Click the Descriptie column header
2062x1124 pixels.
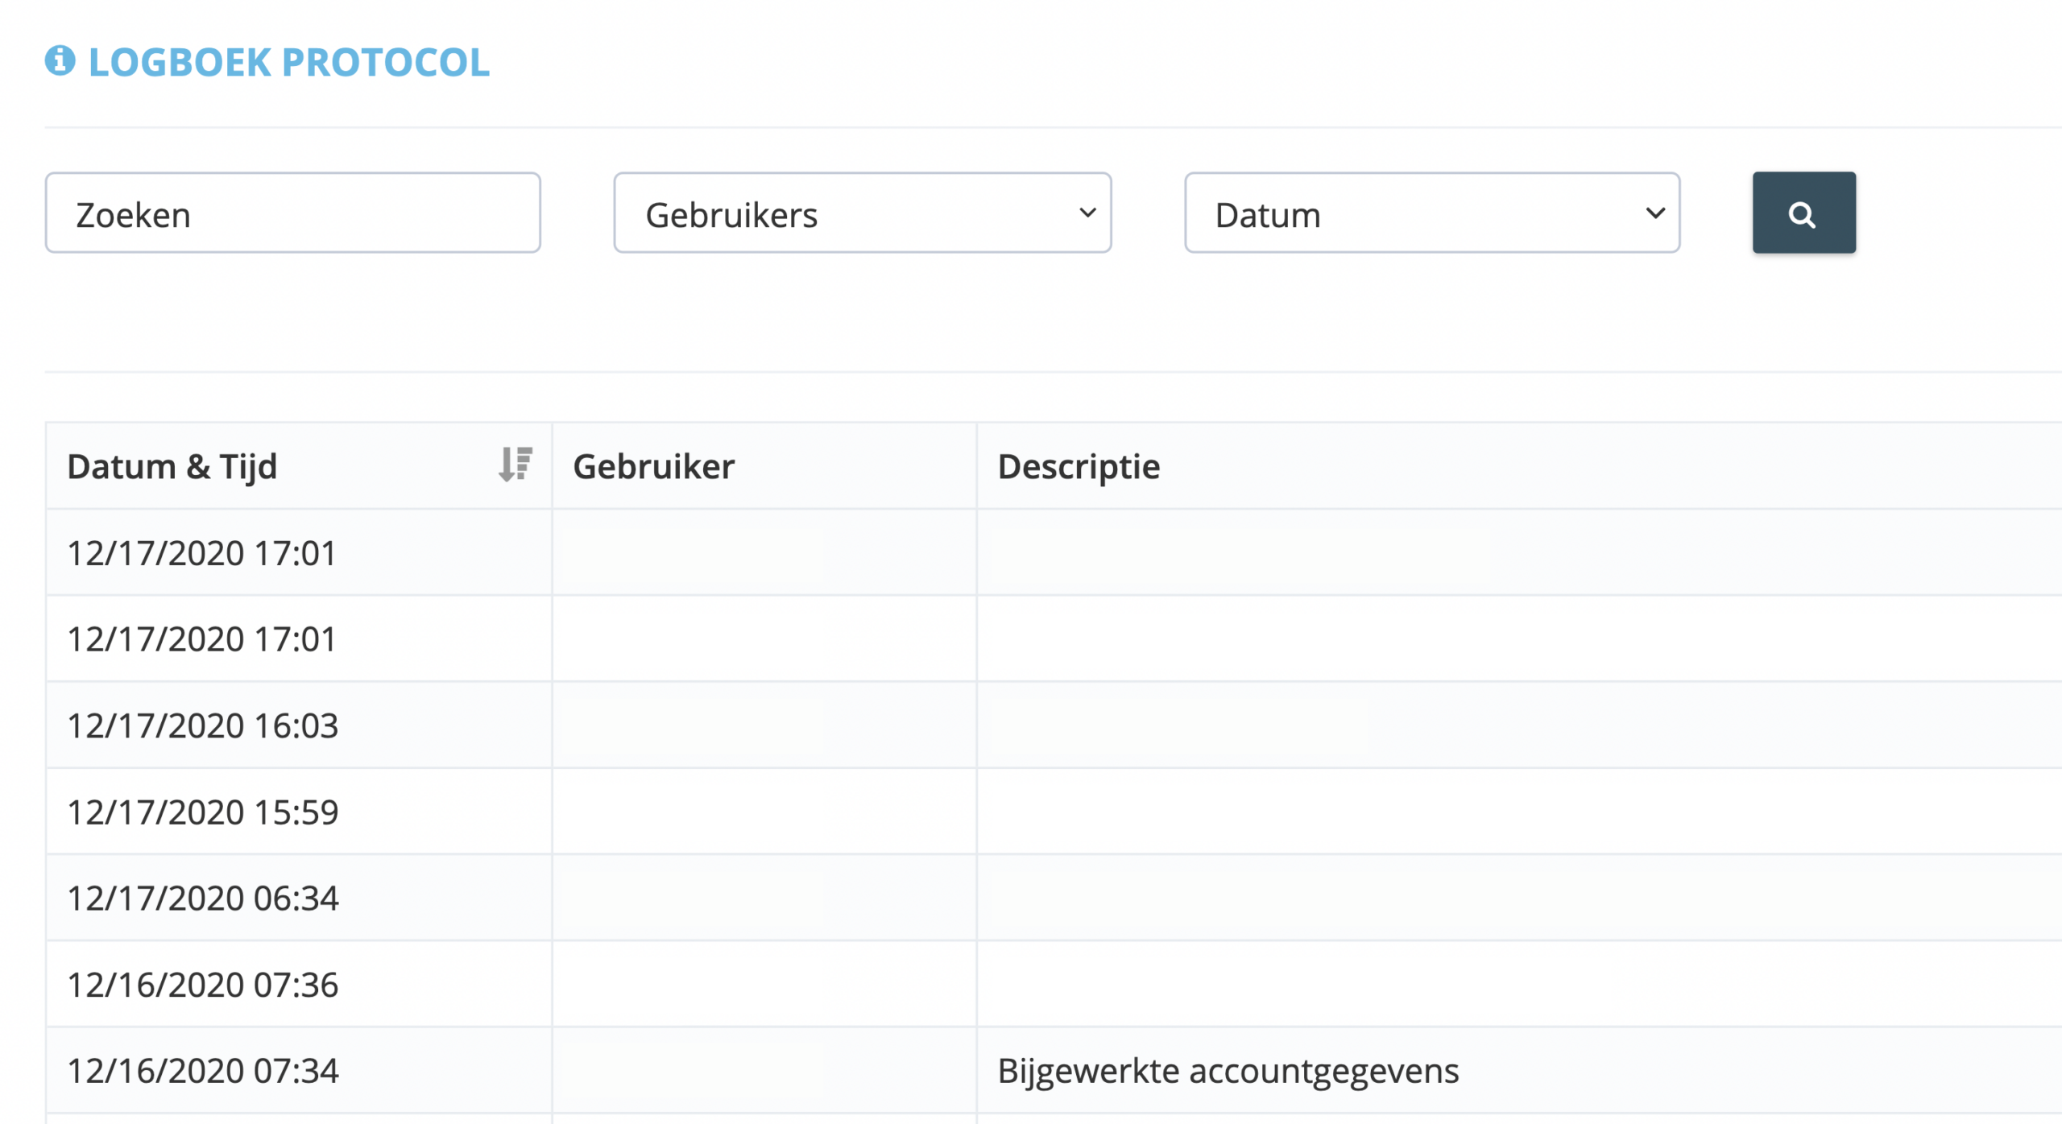coord(1519,466)
